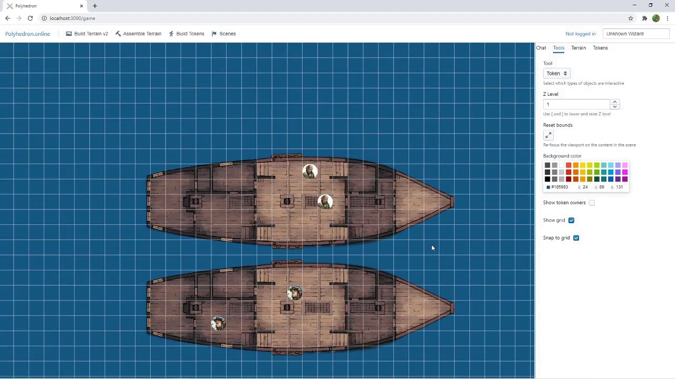Pick the magenta background swatch
Screen dimensions: 675x379
pos(625,172)
